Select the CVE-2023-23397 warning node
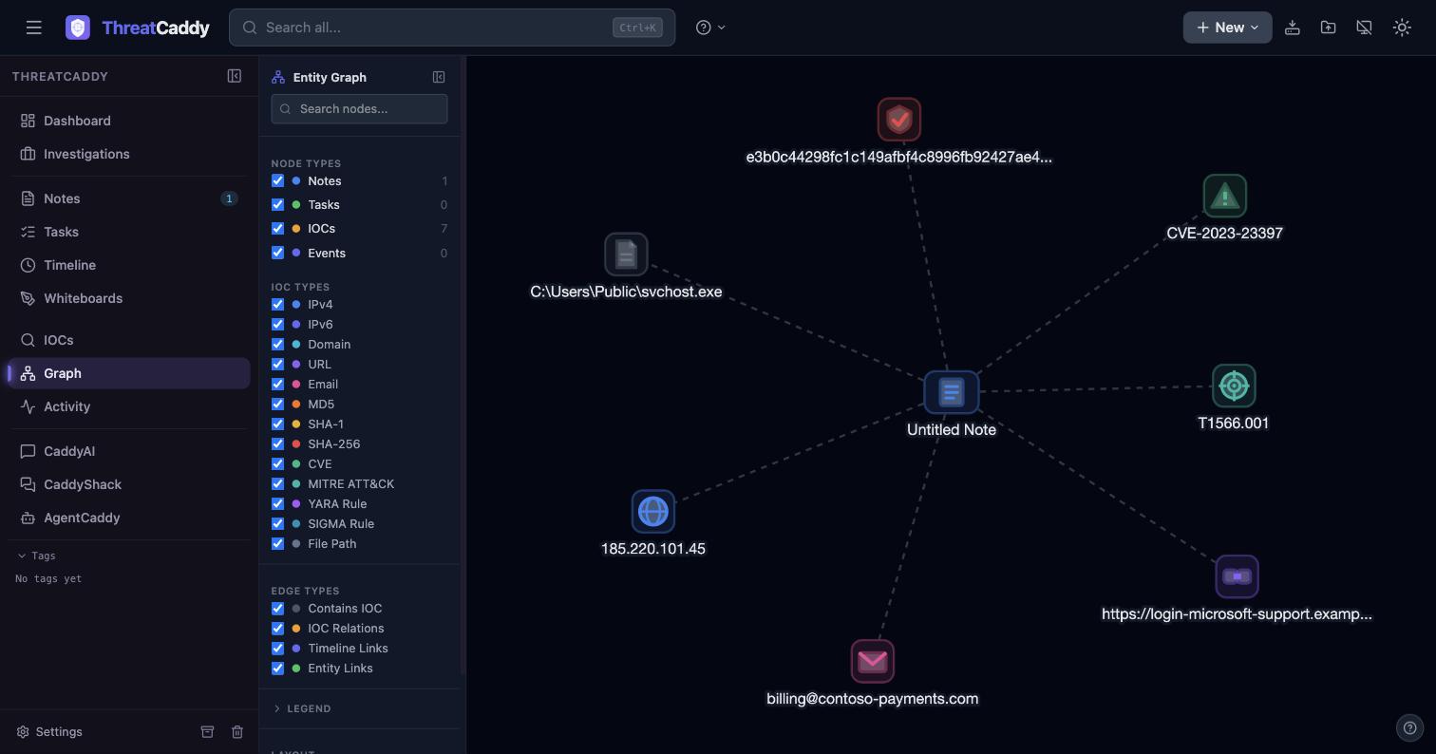Screen dimensions: 1436x754 (x=1224, y=197)
